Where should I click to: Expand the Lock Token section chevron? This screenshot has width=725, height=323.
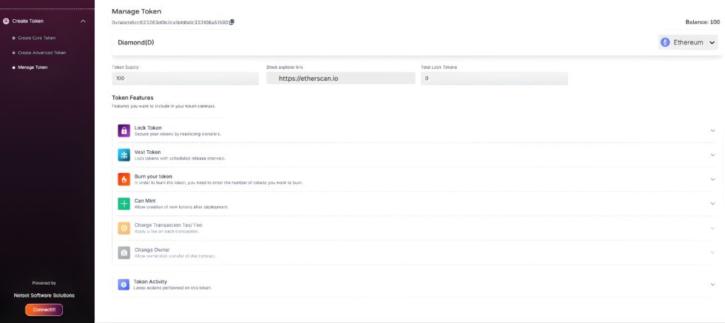click(x=712, y=130)
